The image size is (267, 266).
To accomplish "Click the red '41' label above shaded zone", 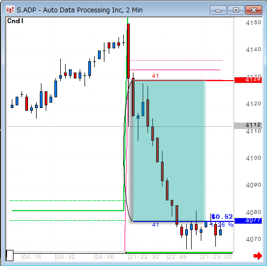I will pos(156,76).
